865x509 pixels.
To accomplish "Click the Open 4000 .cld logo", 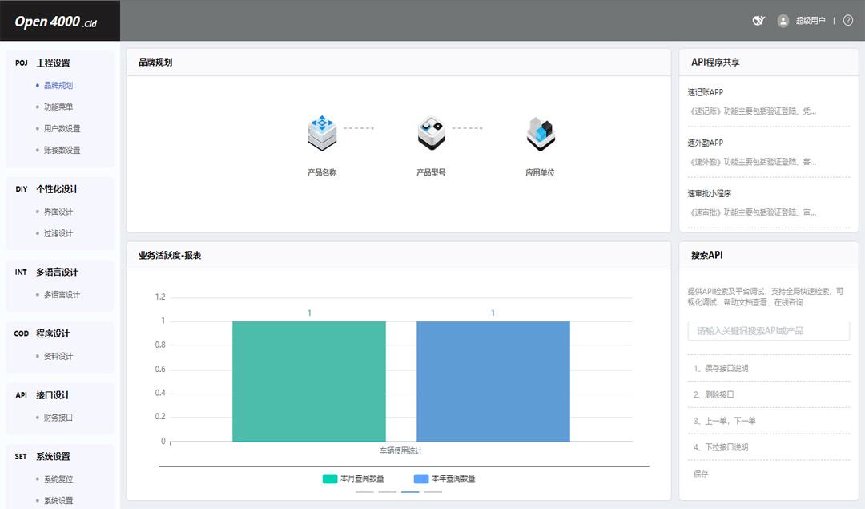I will (x=56, y=22).
